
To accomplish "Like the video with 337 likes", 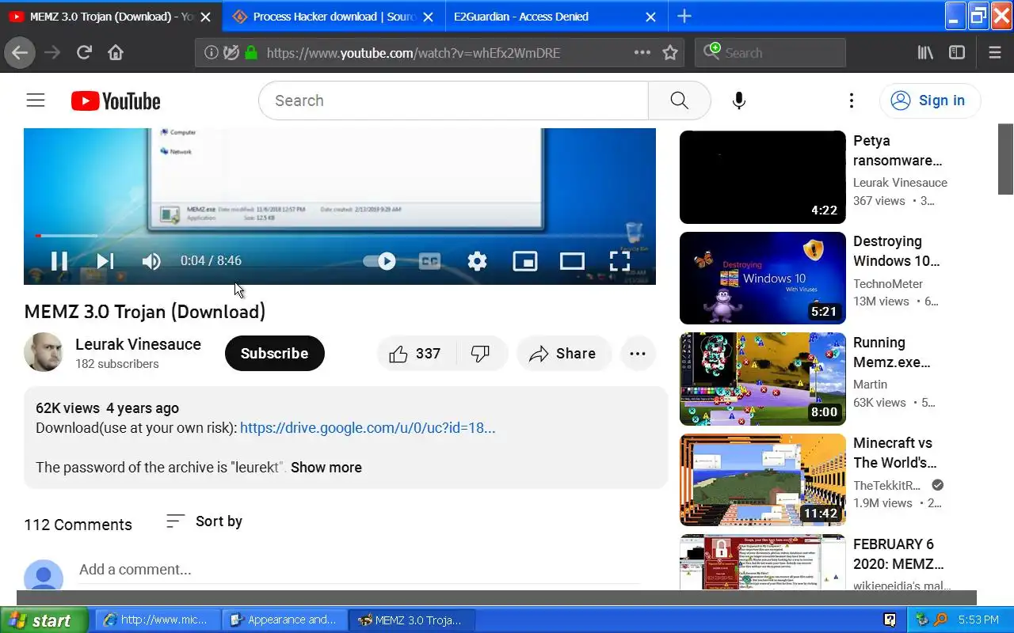I will point(415,354).
